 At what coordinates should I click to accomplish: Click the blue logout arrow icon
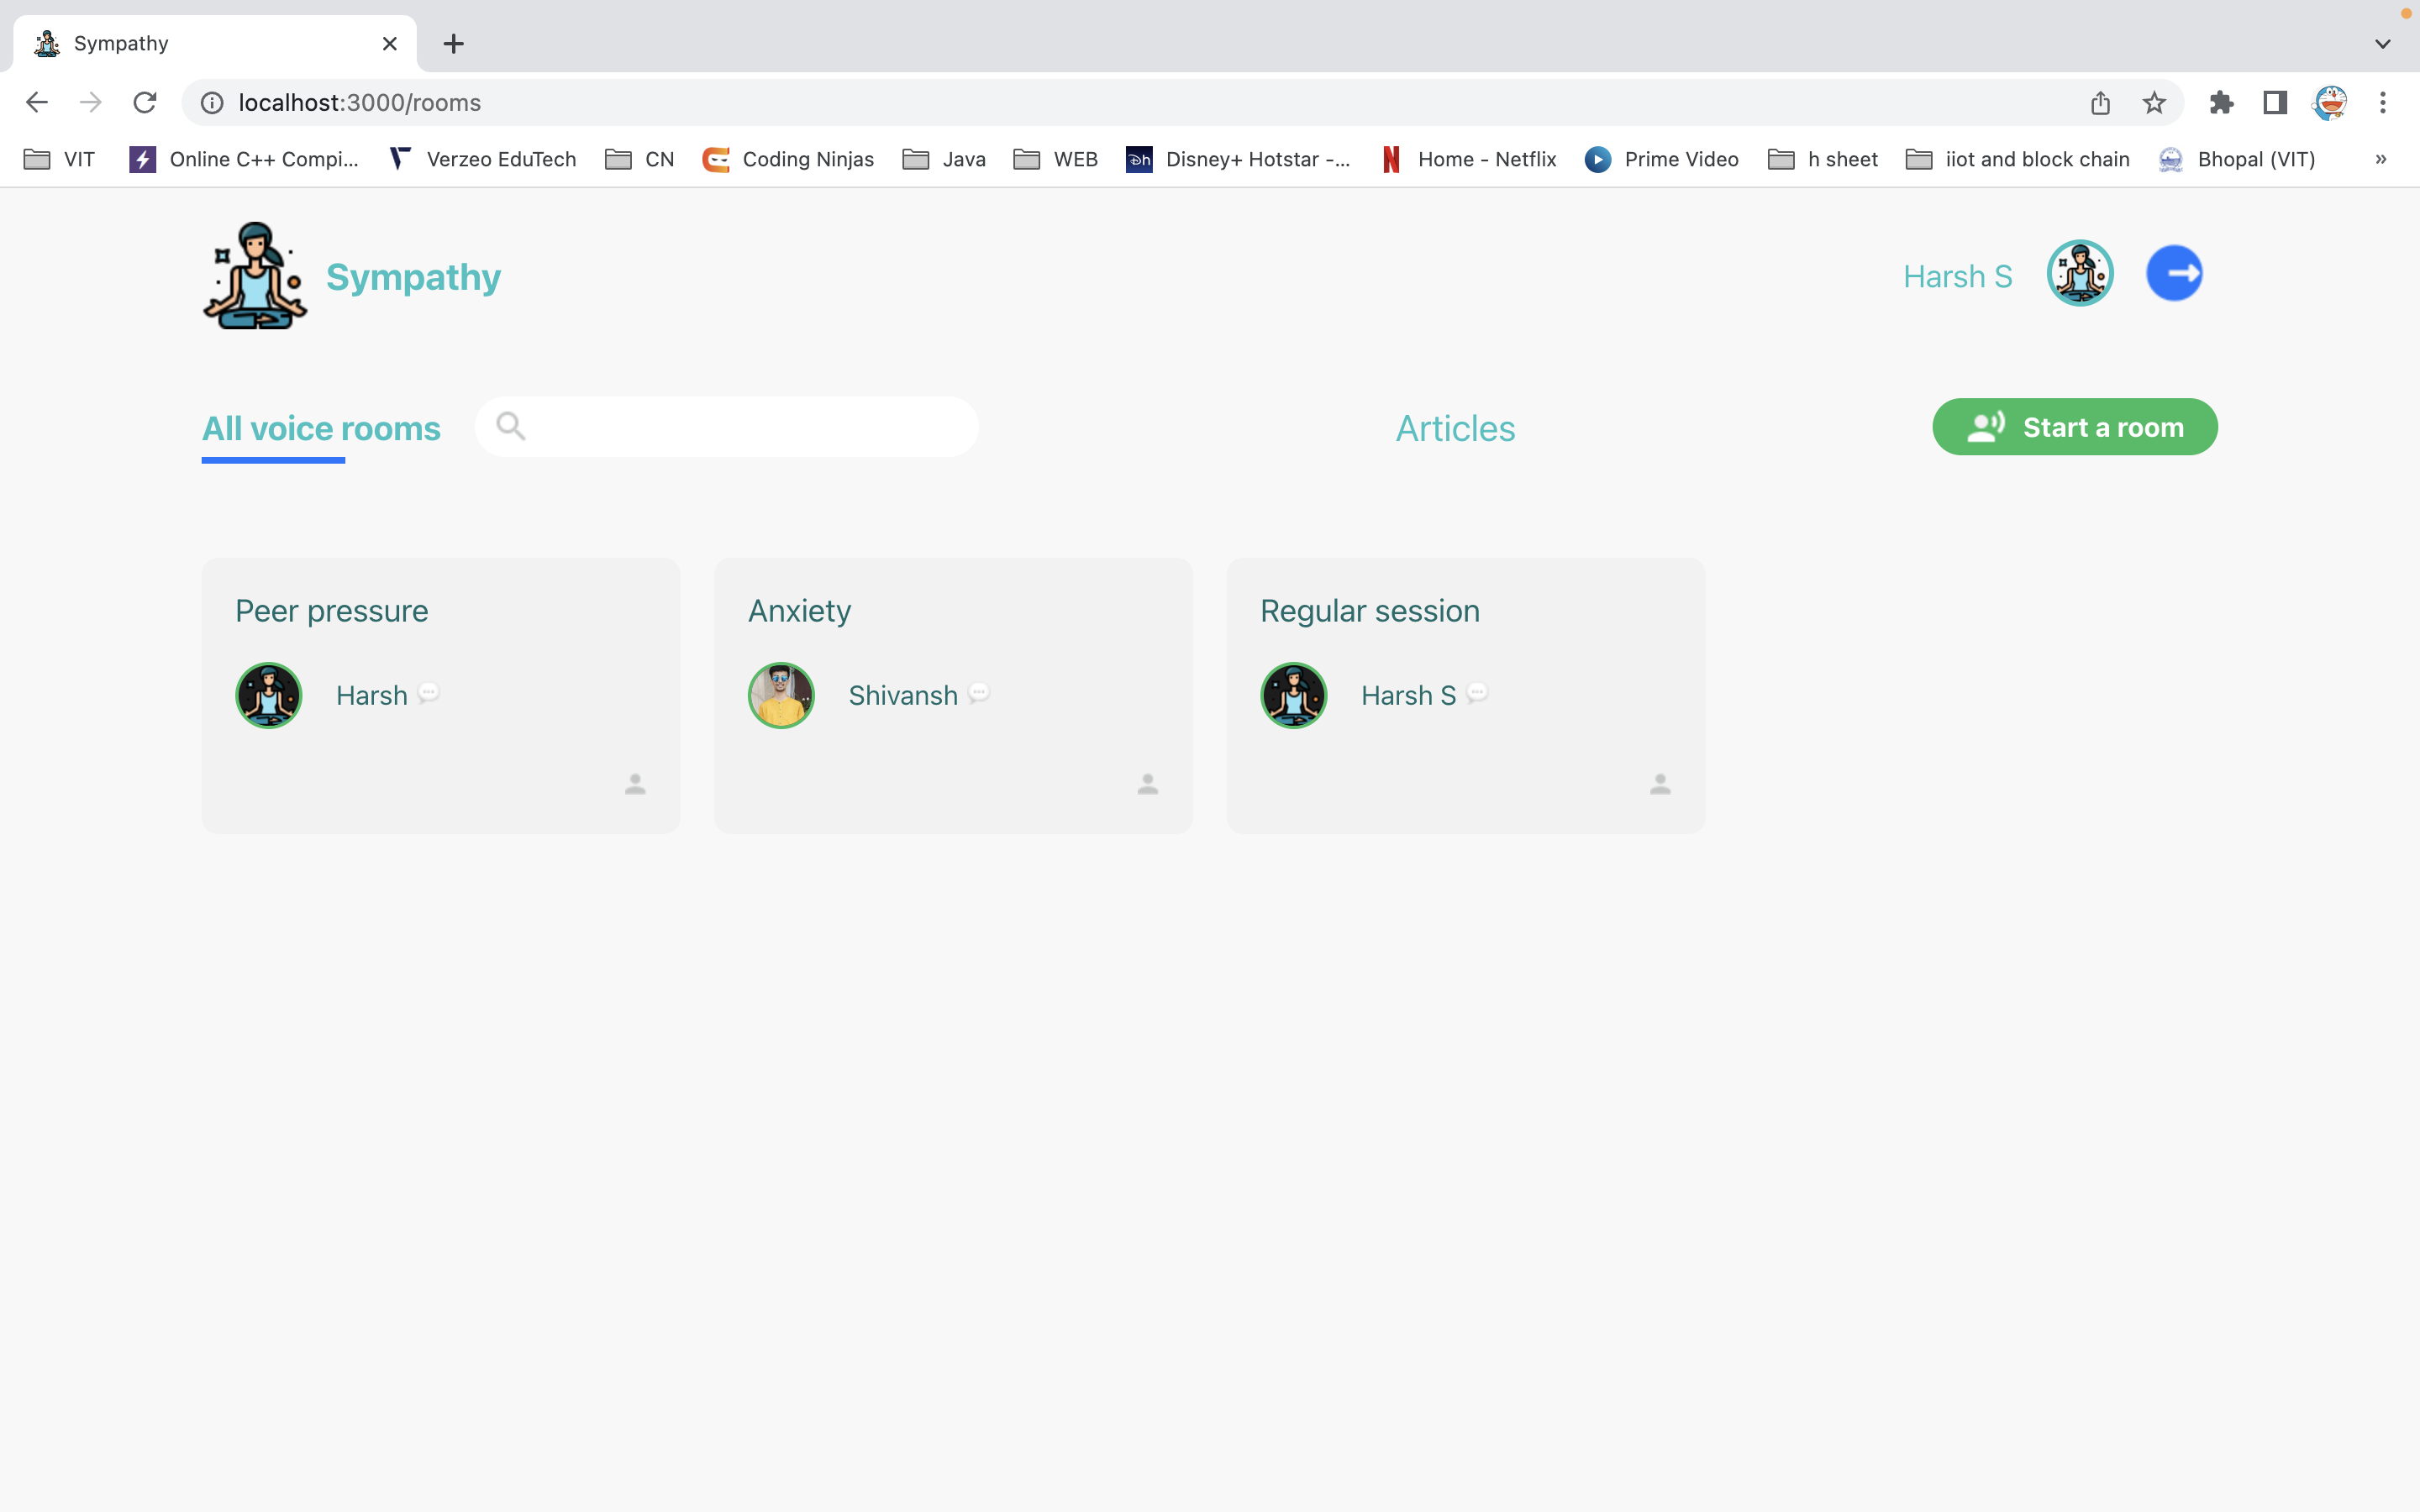coord(2174,274)
